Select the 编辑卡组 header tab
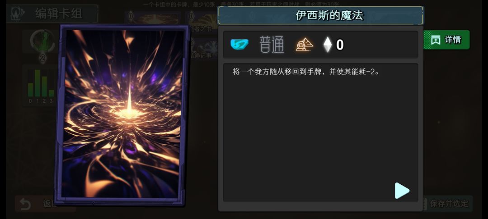 coord(52,14)
